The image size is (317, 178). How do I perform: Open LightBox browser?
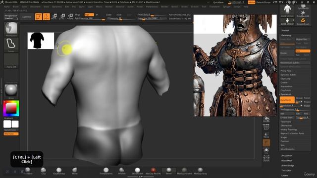[27, 17]
